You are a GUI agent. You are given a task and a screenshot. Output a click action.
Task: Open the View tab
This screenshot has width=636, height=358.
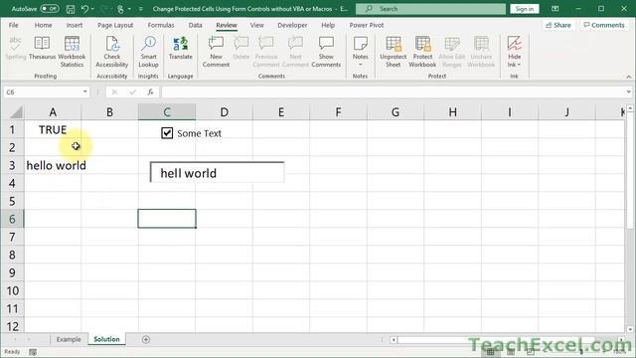(256, 25)
